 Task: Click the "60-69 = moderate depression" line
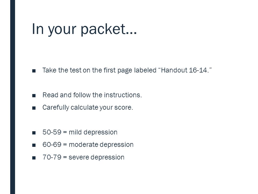tap(88, 145)
